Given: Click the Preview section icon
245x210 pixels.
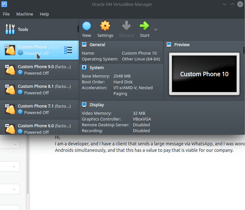Looking at the screenshot, I should [169, 45].
